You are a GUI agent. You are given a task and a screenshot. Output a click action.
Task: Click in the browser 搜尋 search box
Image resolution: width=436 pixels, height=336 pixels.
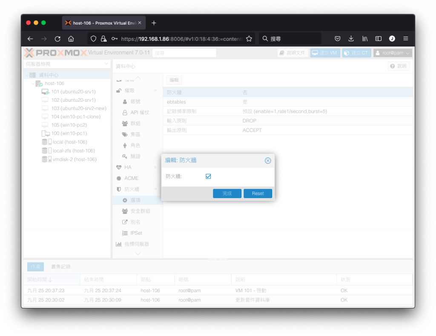click(x=290, y=39)
